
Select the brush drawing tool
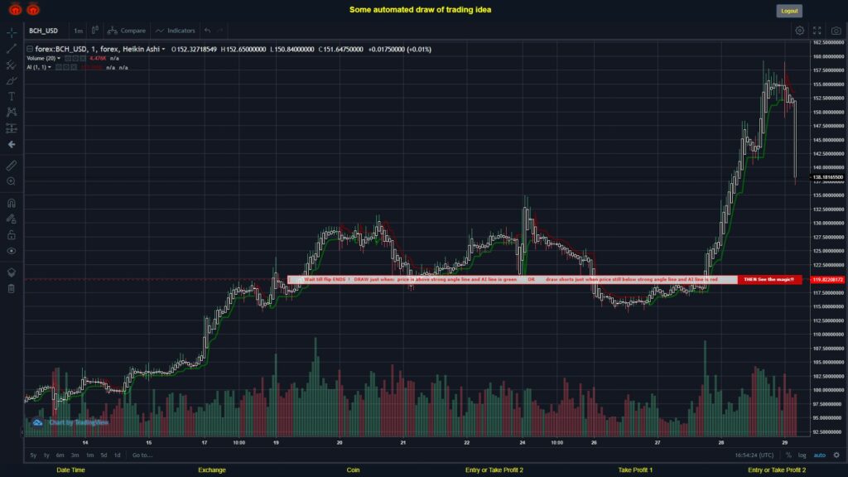click(12, 80)
